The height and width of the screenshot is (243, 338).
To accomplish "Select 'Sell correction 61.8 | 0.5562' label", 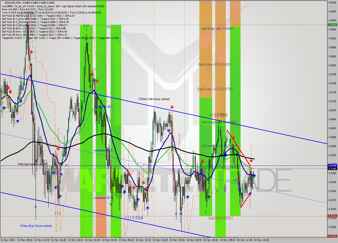I will (219, 146).
